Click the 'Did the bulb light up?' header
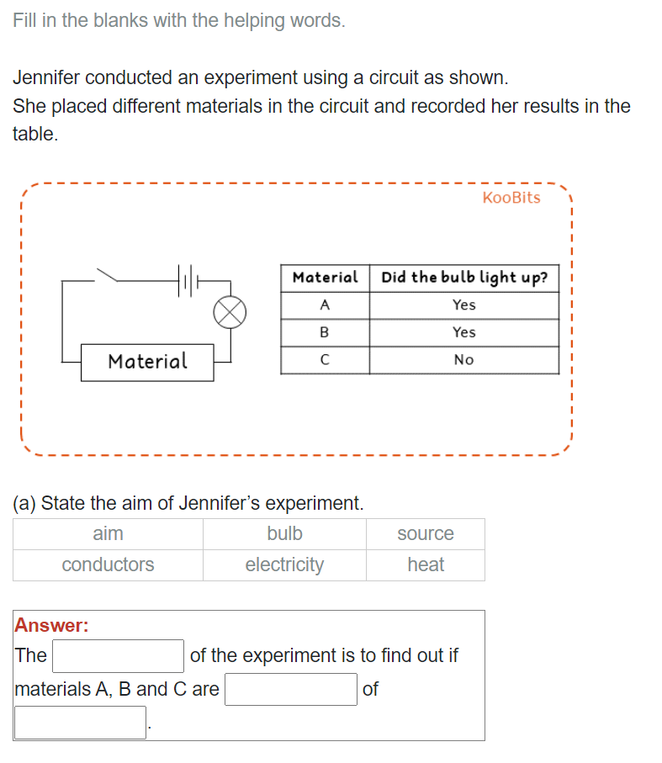The width and height of the screenshot is (662, 763). coord(463,276)
